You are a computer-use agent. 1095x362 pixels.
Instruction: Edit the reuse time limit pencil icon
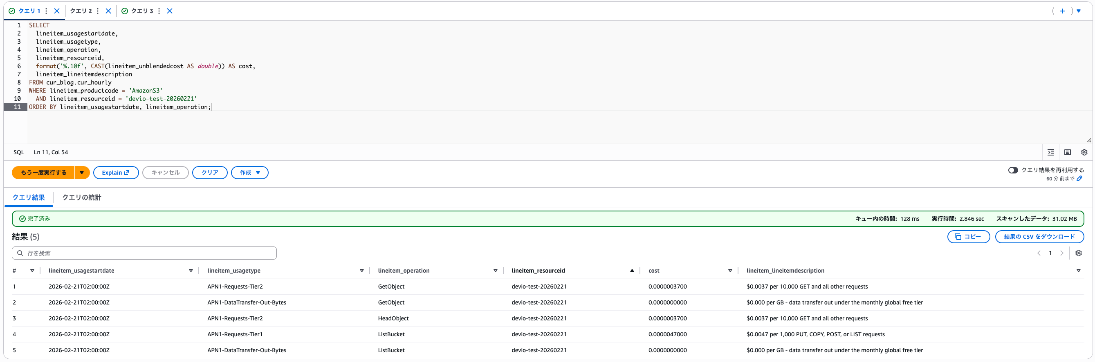1079,179
